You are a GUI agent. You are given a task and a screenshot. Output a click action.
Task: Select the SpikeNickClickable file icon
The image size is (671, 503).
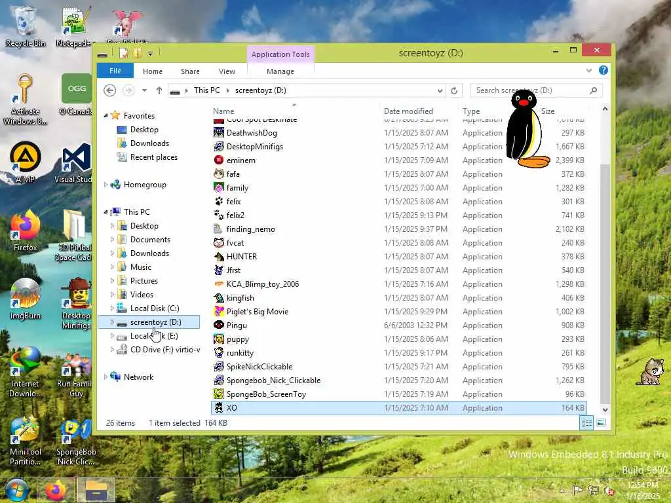pyautogui.click(x=219, y=366)
